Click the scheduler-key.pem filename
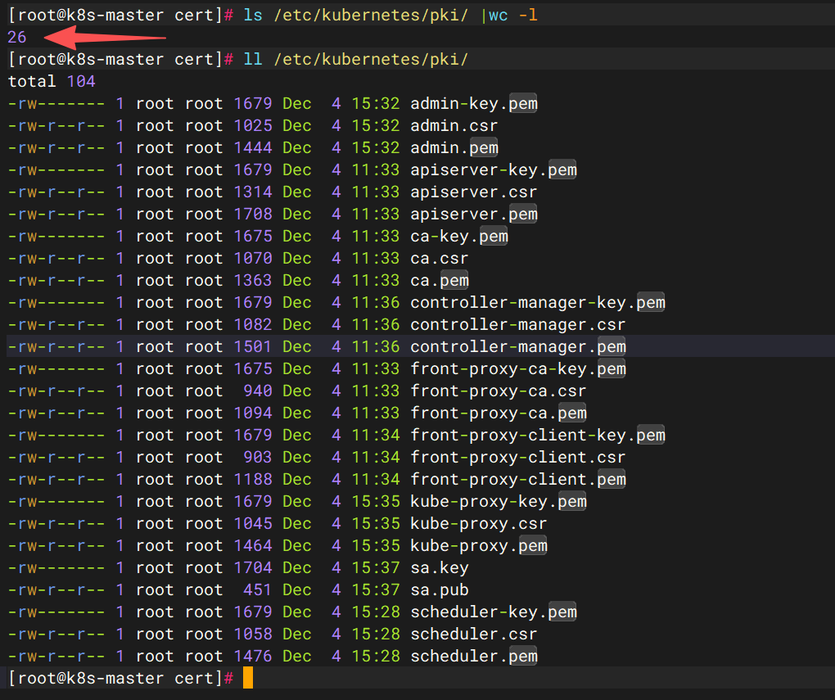835x700 pixels. click(493, 612)
